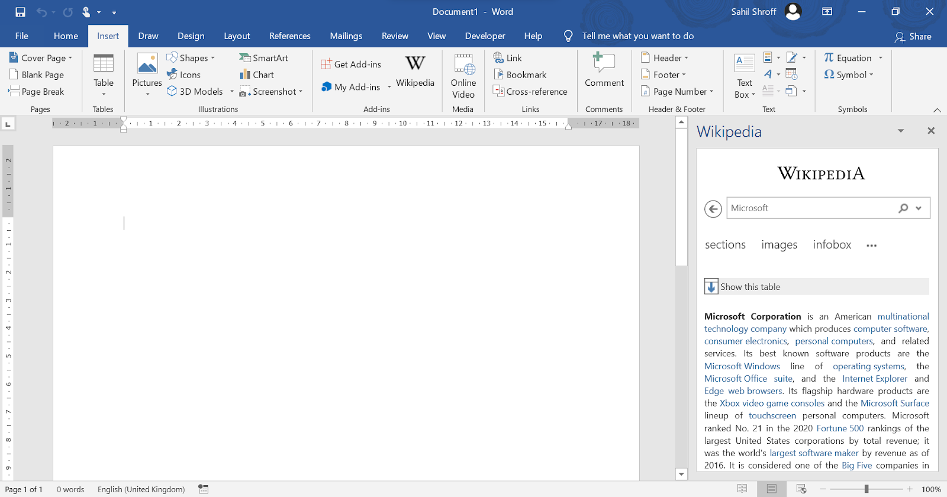This screenshot has height=497, width=947.
Task: Open the multinational link in the article
Action: click(903, 317)
